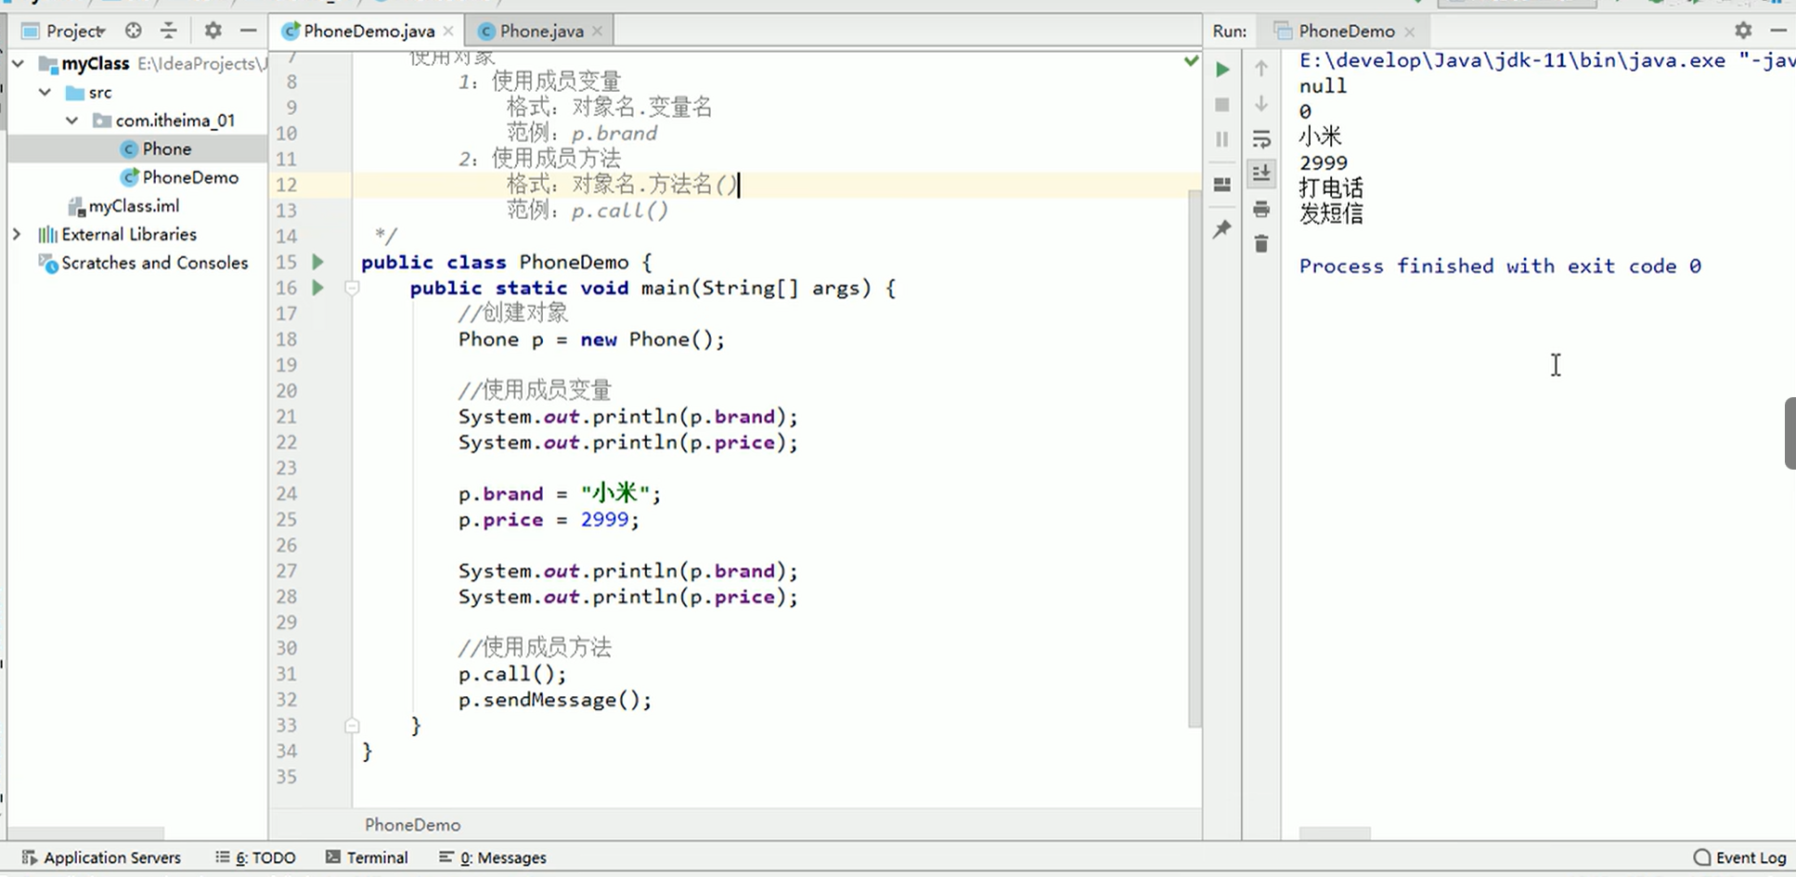Click run gutter arrow on line 16

(317, 288)
